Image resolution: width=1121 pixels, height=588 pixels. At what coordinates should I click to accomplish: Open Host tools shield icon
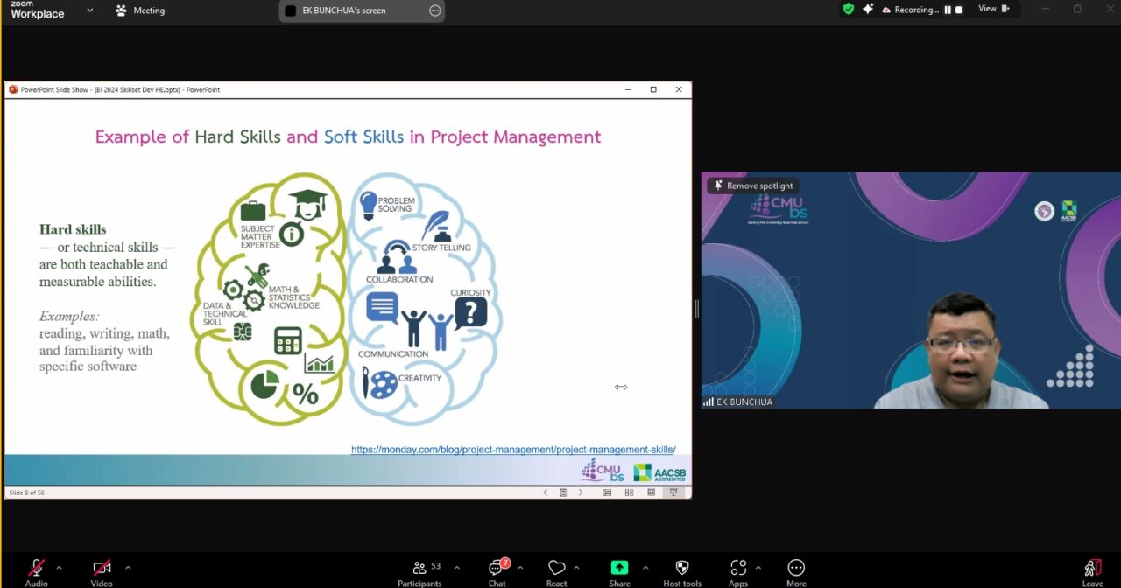[682, 570]
